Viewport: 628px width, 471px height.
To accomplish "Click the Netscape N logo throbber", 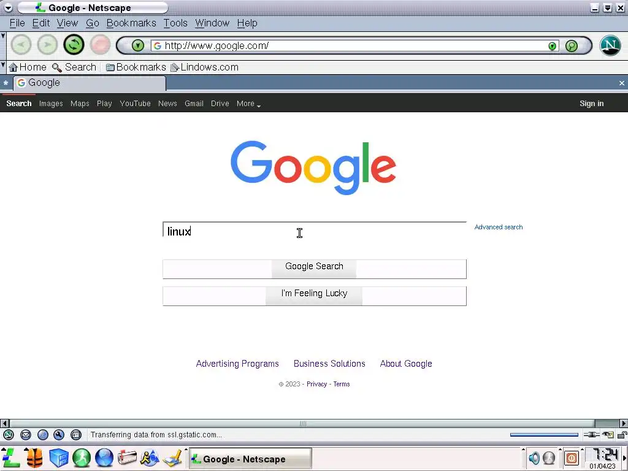I will [610, 45].
